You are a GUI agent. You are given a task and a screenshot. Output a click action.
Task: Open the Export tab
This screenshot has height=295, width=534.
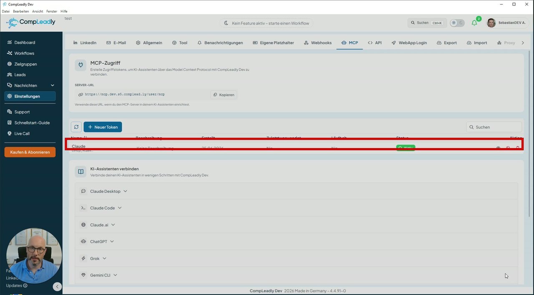[x=446, y=43]
